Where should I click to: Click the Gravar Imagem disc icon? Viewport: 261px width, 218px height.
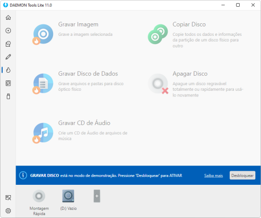tap(43, 34)
